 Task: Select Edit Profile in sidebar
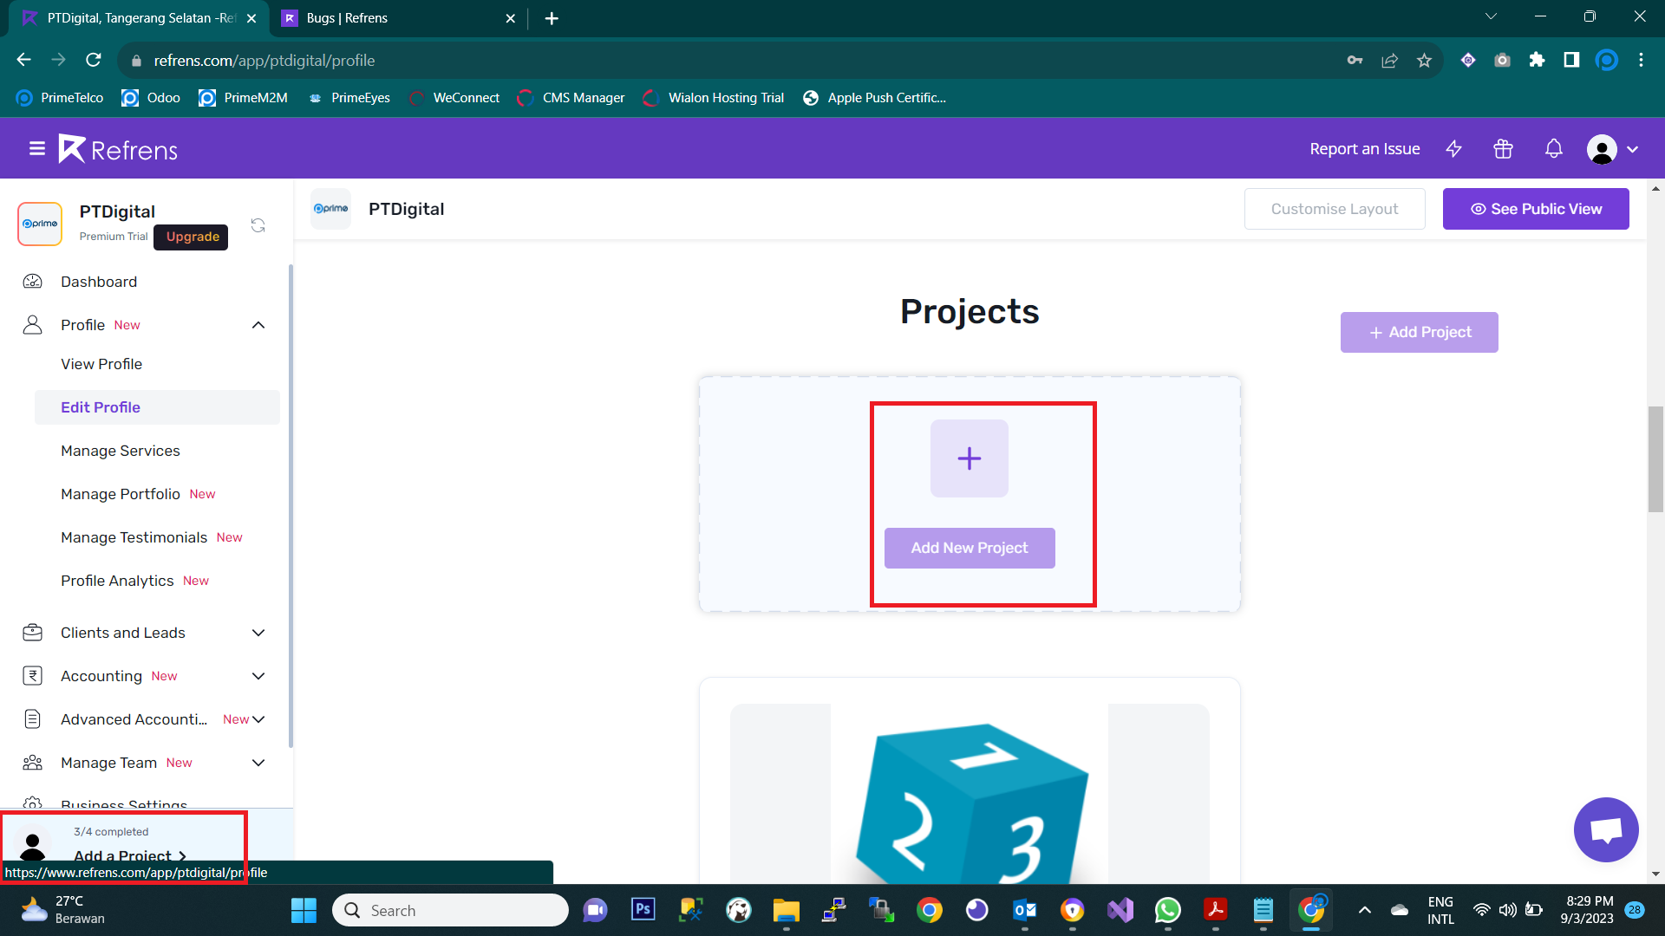click(x=157, y=407)
